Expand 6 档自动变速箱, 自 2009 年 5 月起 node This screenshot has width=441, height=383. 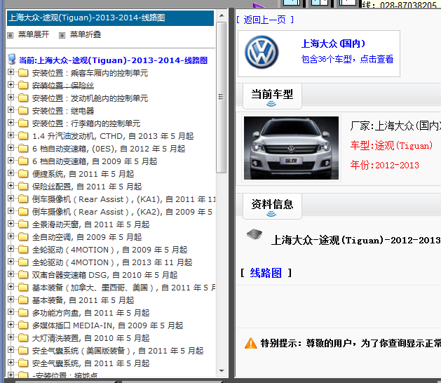[11, 161]
